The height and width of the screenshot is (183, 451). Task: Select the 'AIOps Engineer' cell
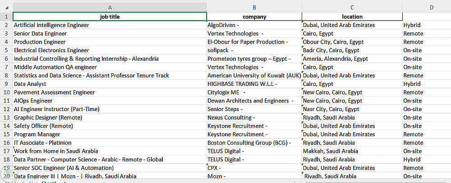tap(110, 101)
